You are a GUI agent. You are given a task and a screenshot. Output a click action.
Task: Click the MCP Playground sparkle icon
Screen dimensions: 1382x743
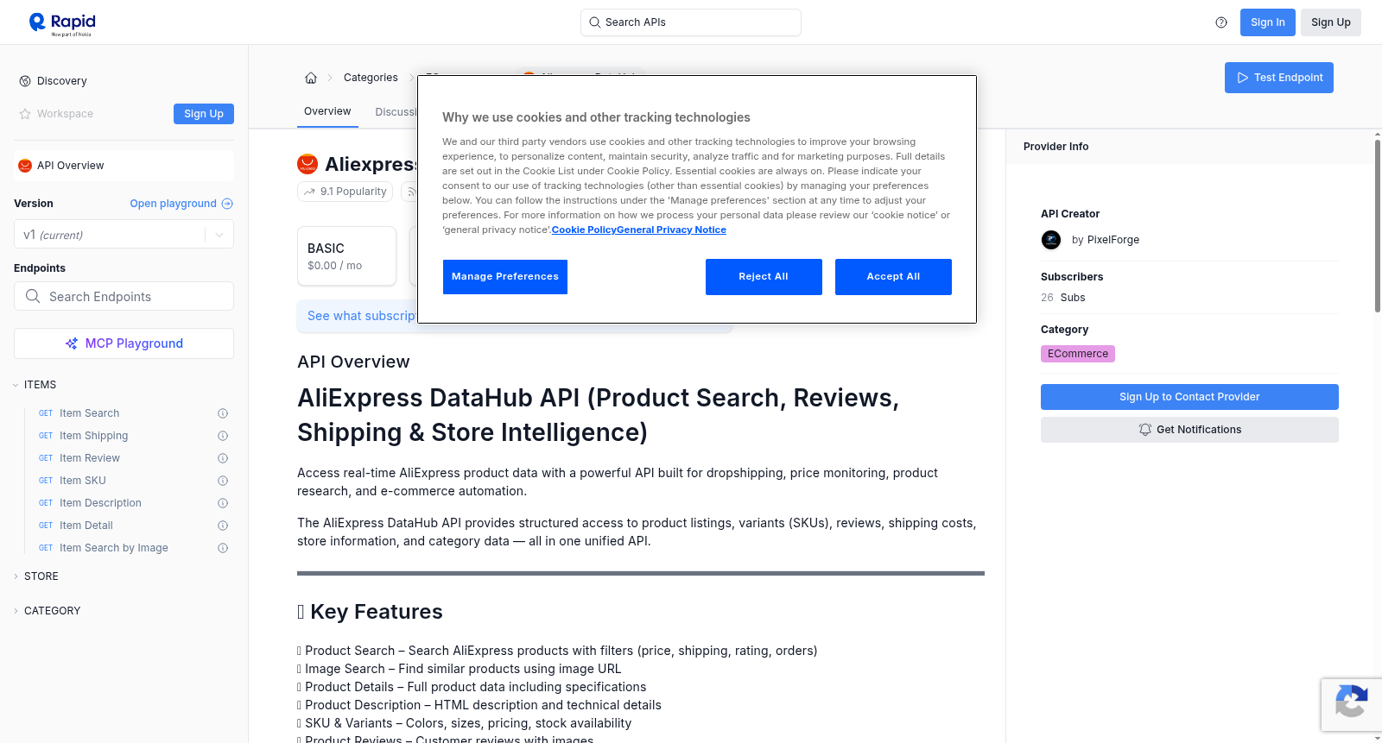point(72,343)
